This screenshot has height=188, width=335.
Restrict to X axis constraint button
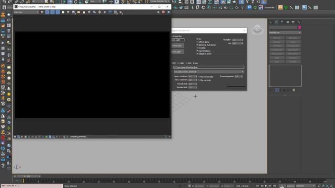[x=241, y=2]
